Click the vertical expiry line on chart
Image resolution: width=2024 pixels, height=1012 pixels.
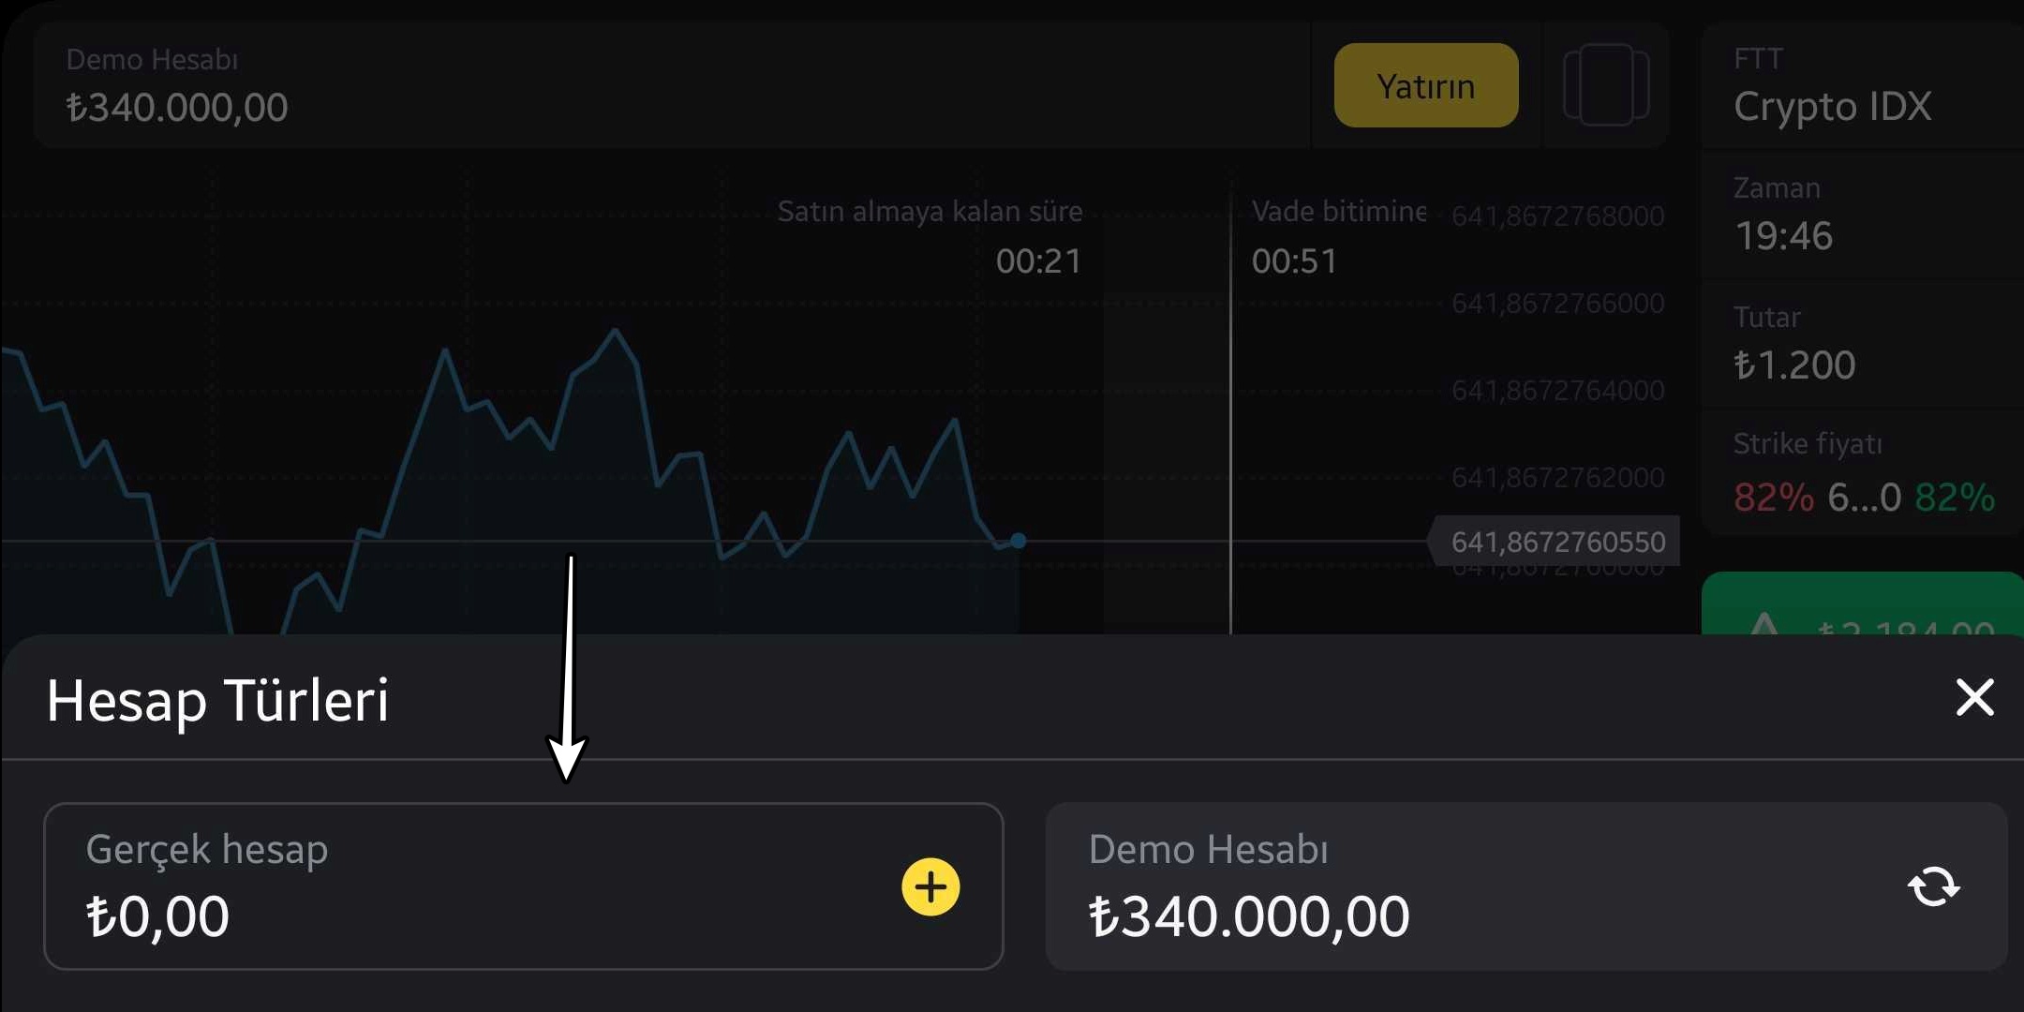1230,422
